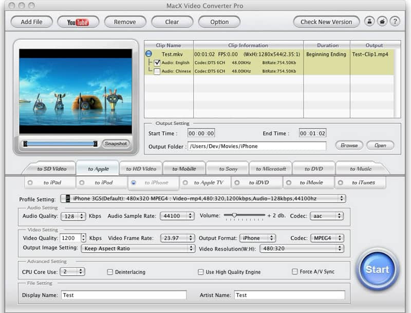
Task: Click the home page icon
Action: coord(382,22)
